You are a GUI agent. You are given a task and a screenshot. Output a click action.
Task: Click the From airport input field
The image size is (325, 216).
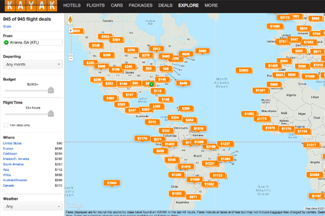(x=32, y=42)
